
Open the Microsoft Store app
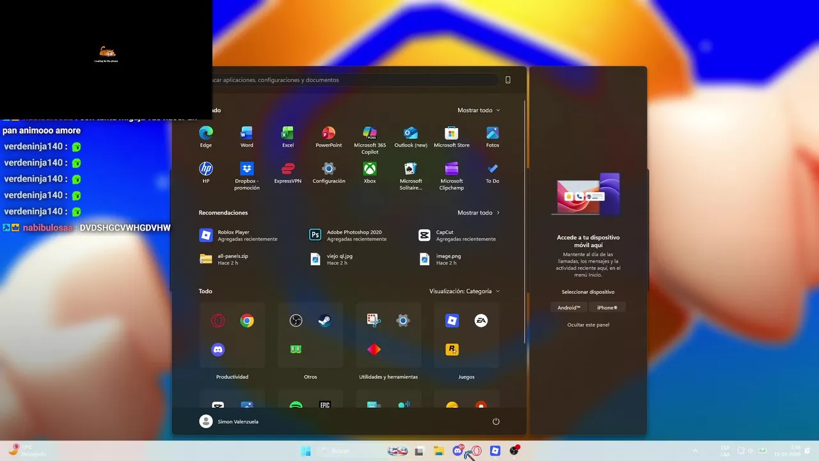452,137
